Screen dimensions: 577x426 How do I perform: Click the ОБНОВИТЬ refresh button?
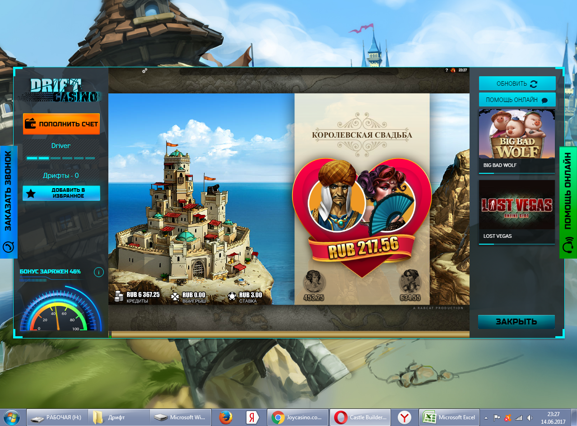pos(517,83)
